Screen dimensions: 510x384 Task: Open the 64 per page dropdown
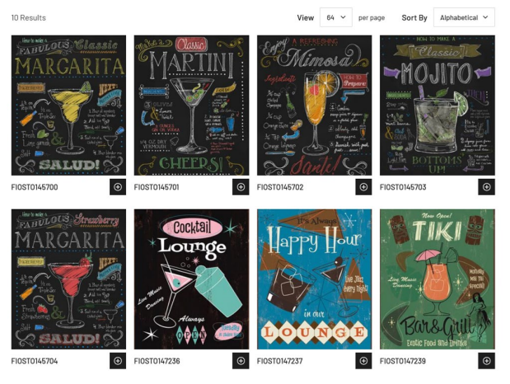click(336, 17)
